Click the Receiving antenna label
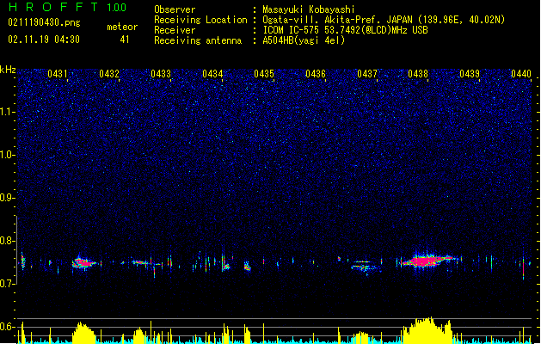Viewport: 541px width, 344px height. tap(198, 40)
